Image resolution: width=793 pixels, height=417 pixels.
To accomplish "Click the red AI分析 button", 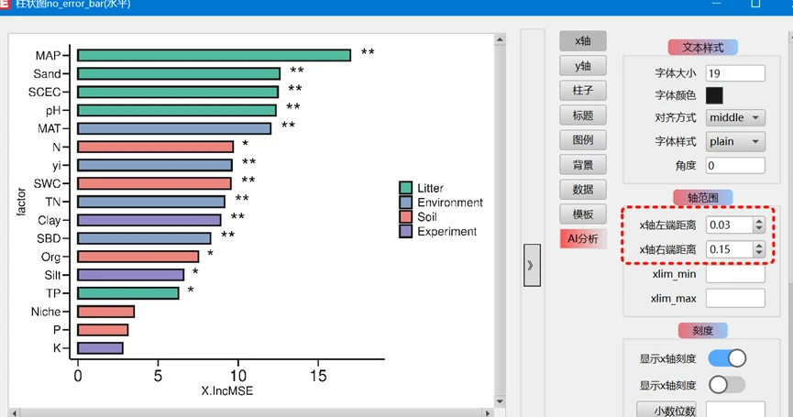I will coord(582,239).
